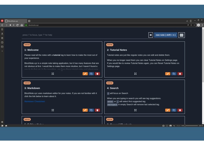This screenshot has width=204, height=145.
Task: Open Vivaldi main menu logo
Action: (x=2, y=21)
